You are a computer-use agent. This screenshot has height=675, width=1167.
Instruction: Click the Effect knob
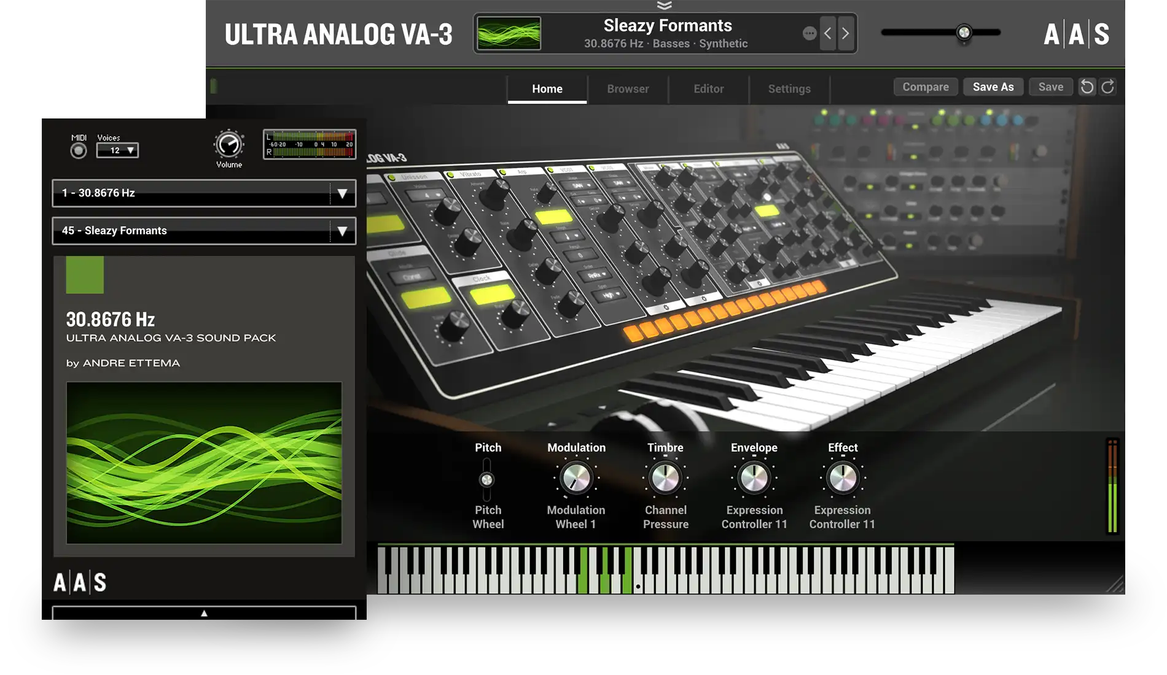pyautogui.click(x=842, y=479)
